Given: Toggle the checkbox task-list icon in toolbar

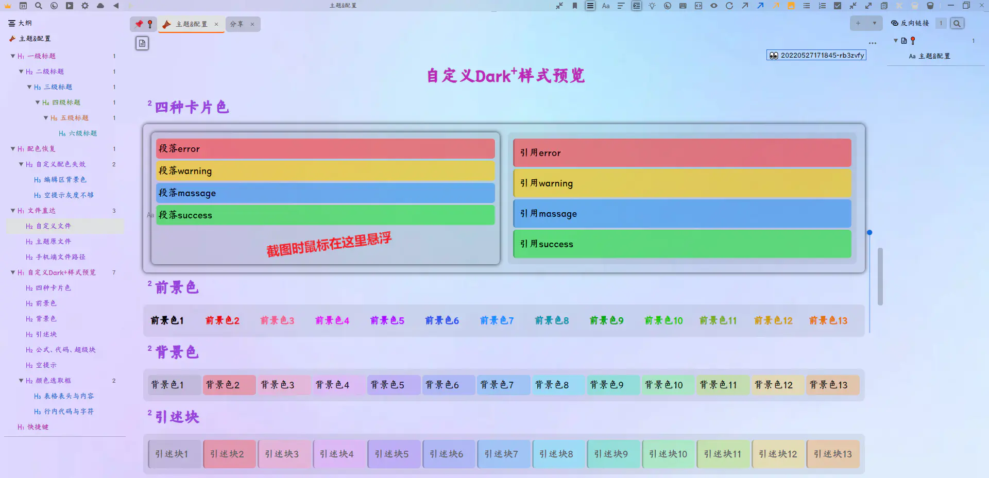Looking at the screenshot, I should [x=838, y=6].
